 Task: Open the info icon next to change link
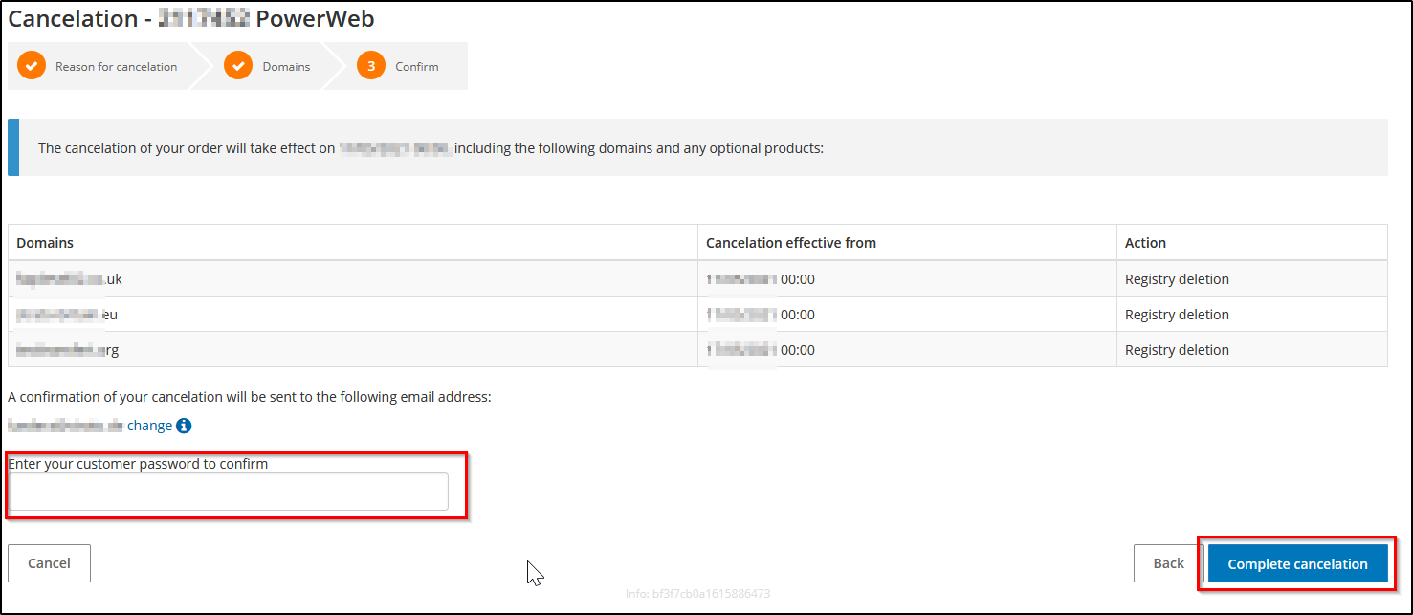(184, 426)
